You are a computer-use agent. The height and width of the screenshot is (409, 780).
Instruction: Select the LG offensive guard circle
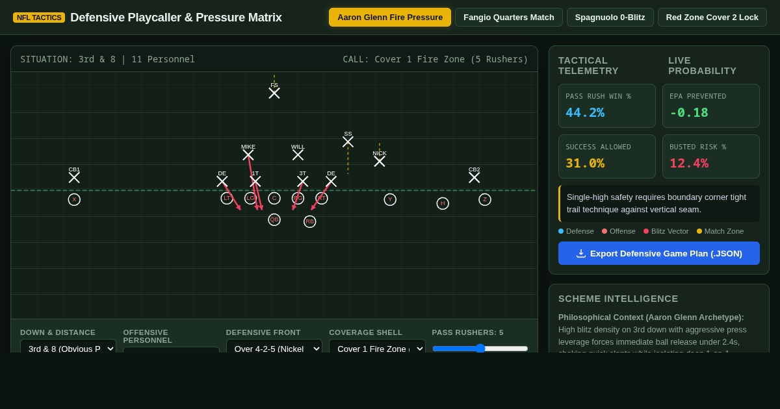pyautogui.click(x=251, y=198)
